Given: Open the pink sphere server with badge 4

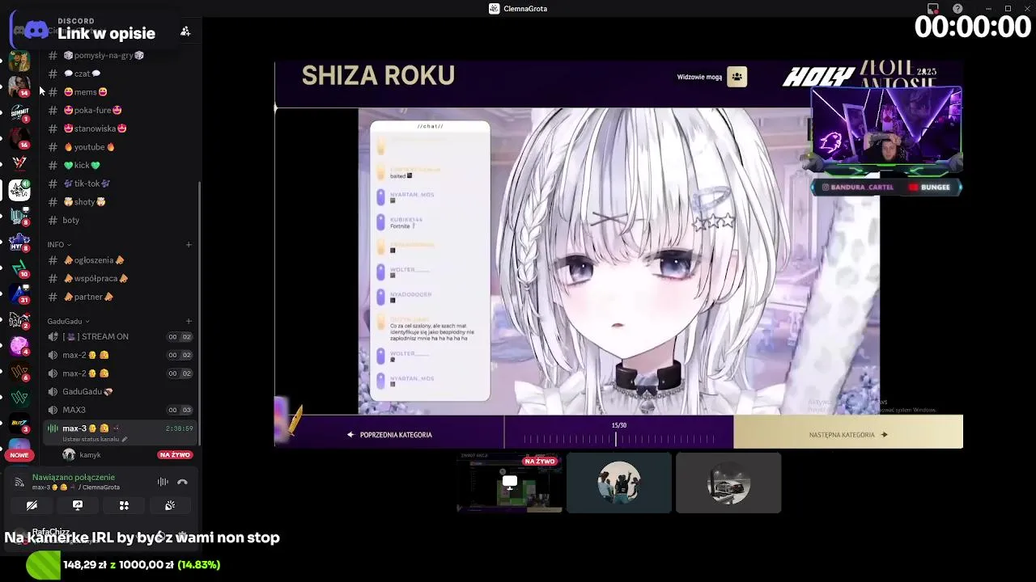Looking at the screenshot, I should (x=19, y=346).
